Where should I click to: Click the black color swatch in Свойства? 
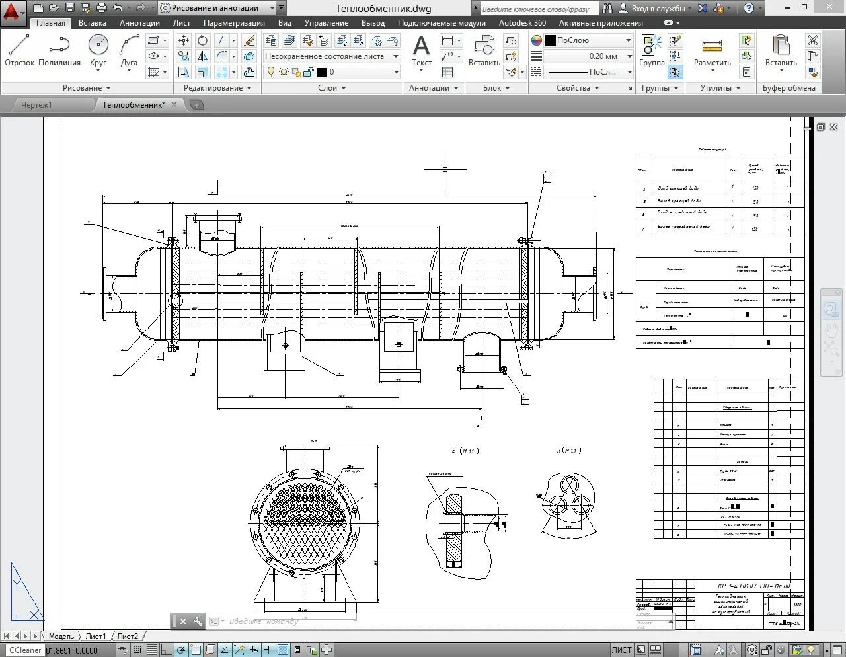(x=551, y=40)
